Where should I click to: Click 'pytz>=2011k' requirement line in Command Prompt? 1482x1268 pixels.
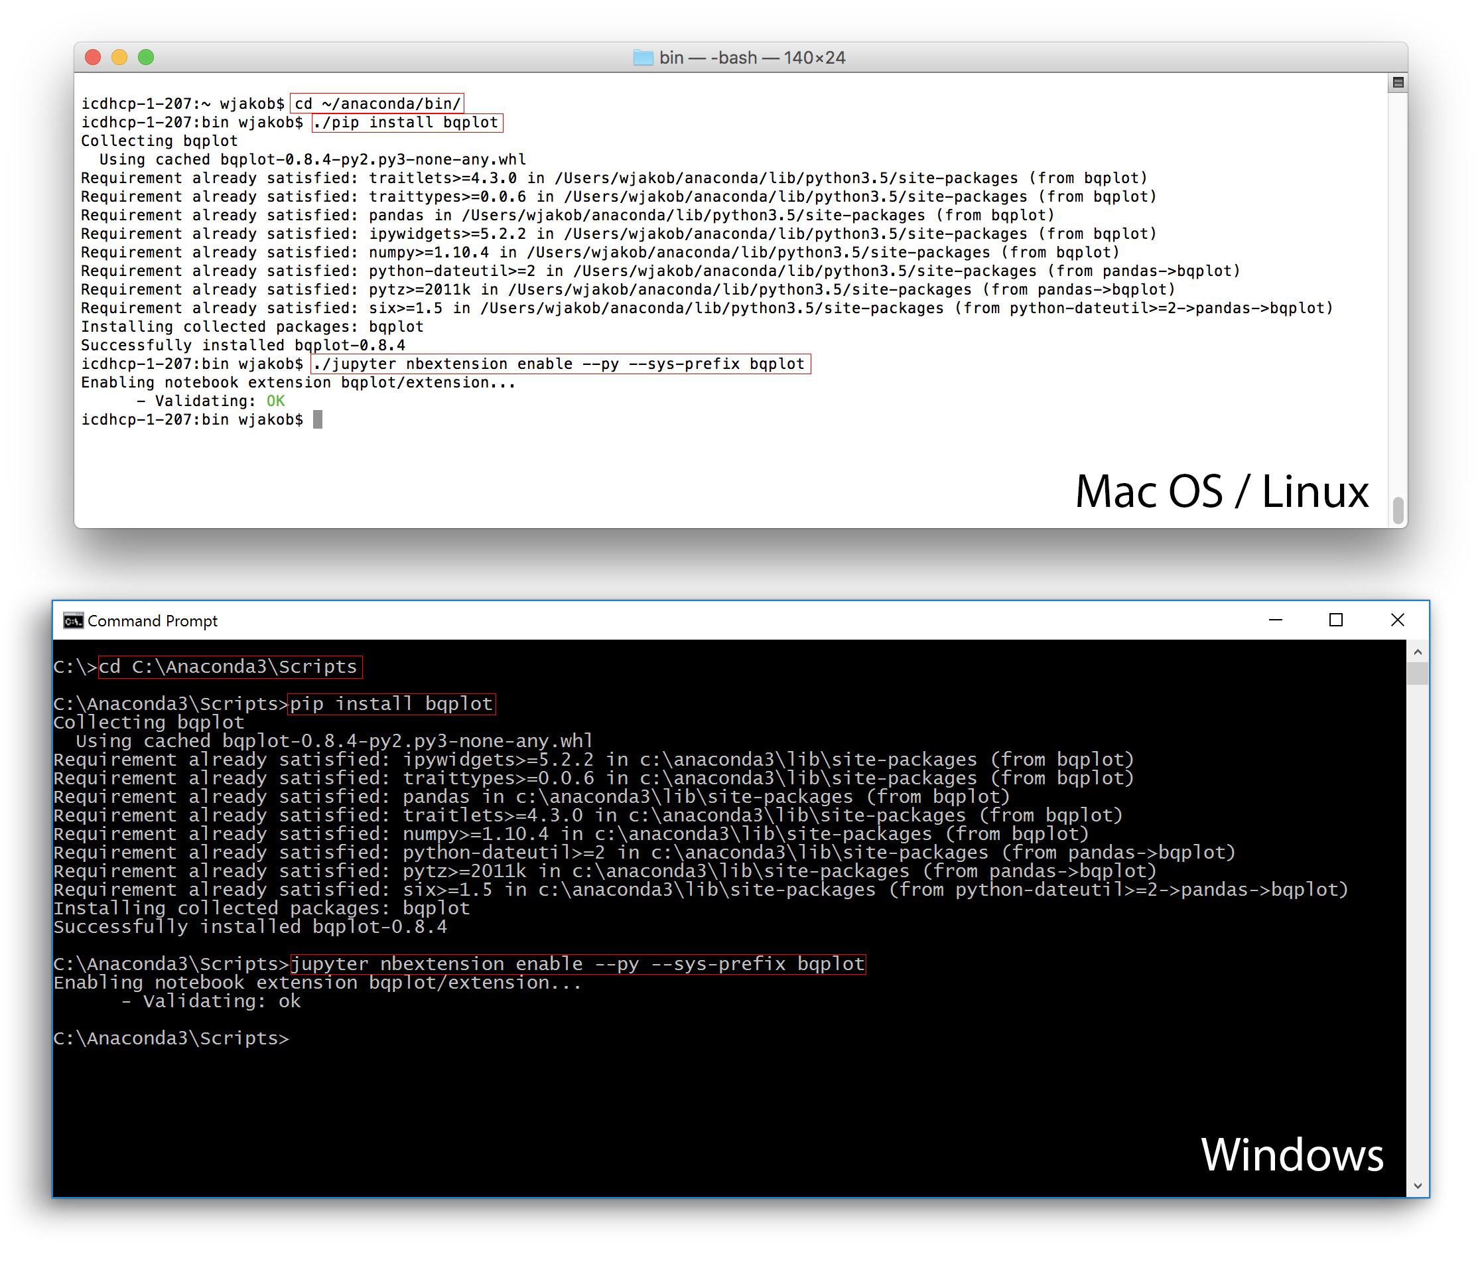coord(605,871)
